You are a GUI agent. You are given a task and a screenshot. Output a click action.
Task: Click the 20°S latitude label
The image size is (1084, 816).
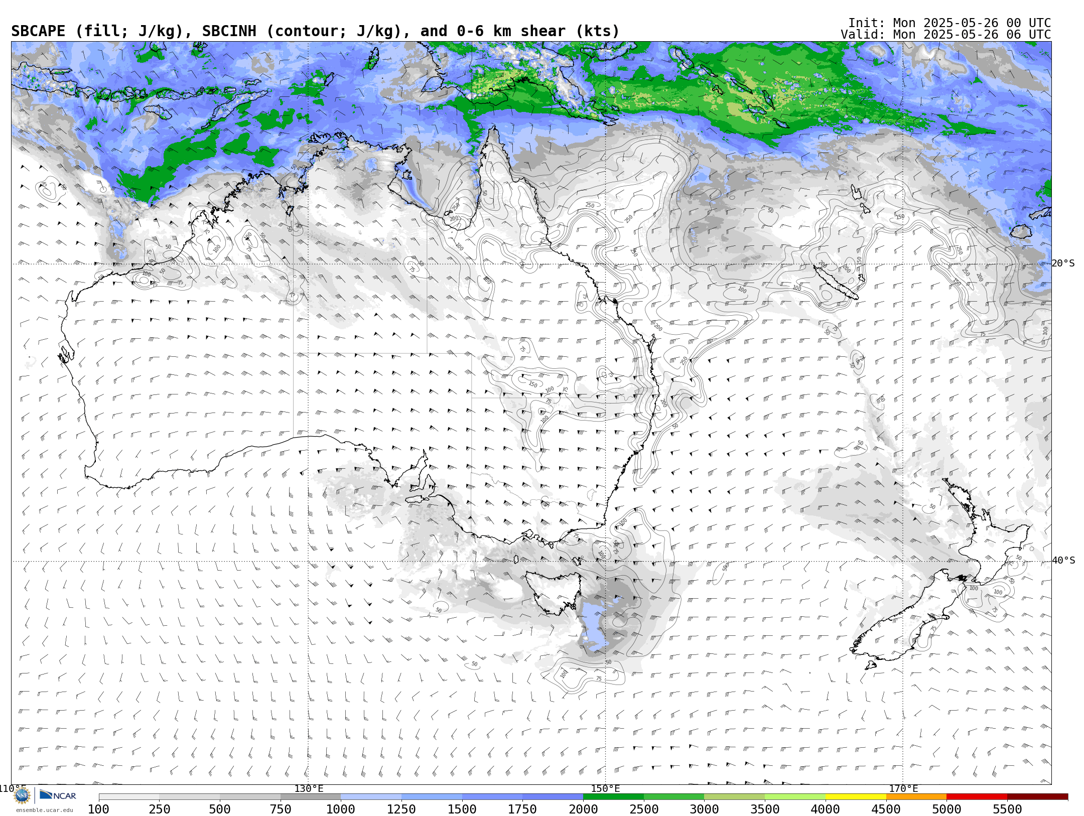click(x=1063, y=263)
